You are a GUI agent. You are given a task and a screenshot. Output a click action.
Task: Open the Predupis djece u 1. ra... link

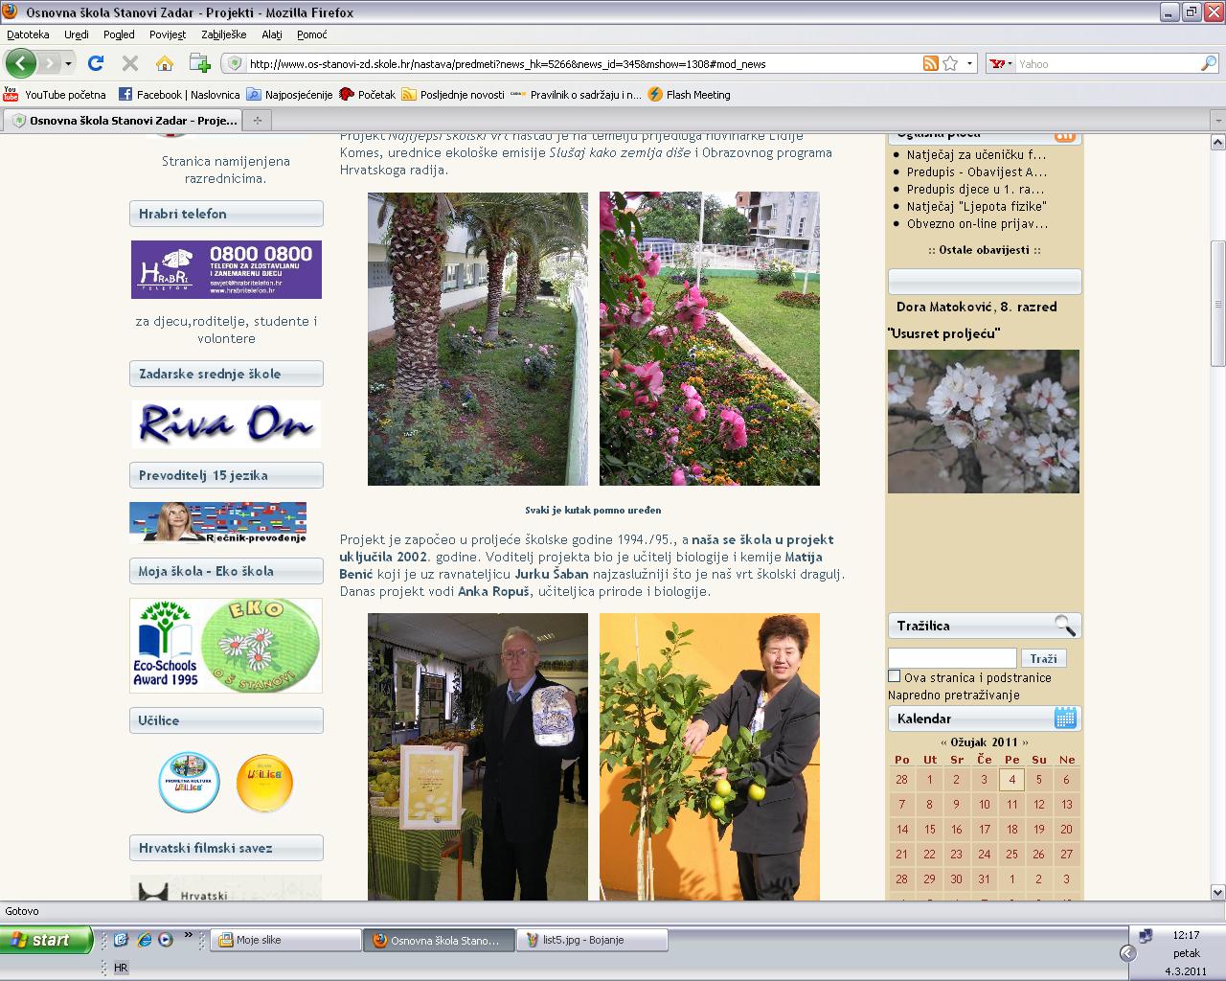click(x=975, y=189)
